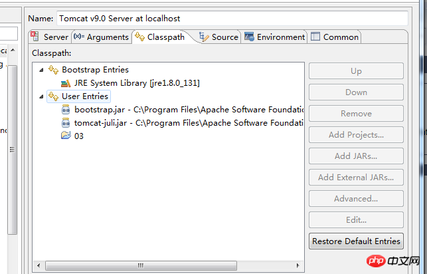Click the Common tab table icon
Viewport: 427px width, 274px height.
click(315, 37)
